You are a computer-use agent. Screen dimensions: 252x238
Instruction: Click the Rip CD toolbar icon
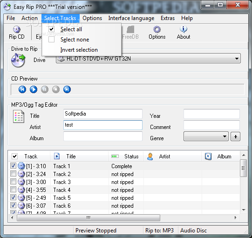[x=17, y=29]
